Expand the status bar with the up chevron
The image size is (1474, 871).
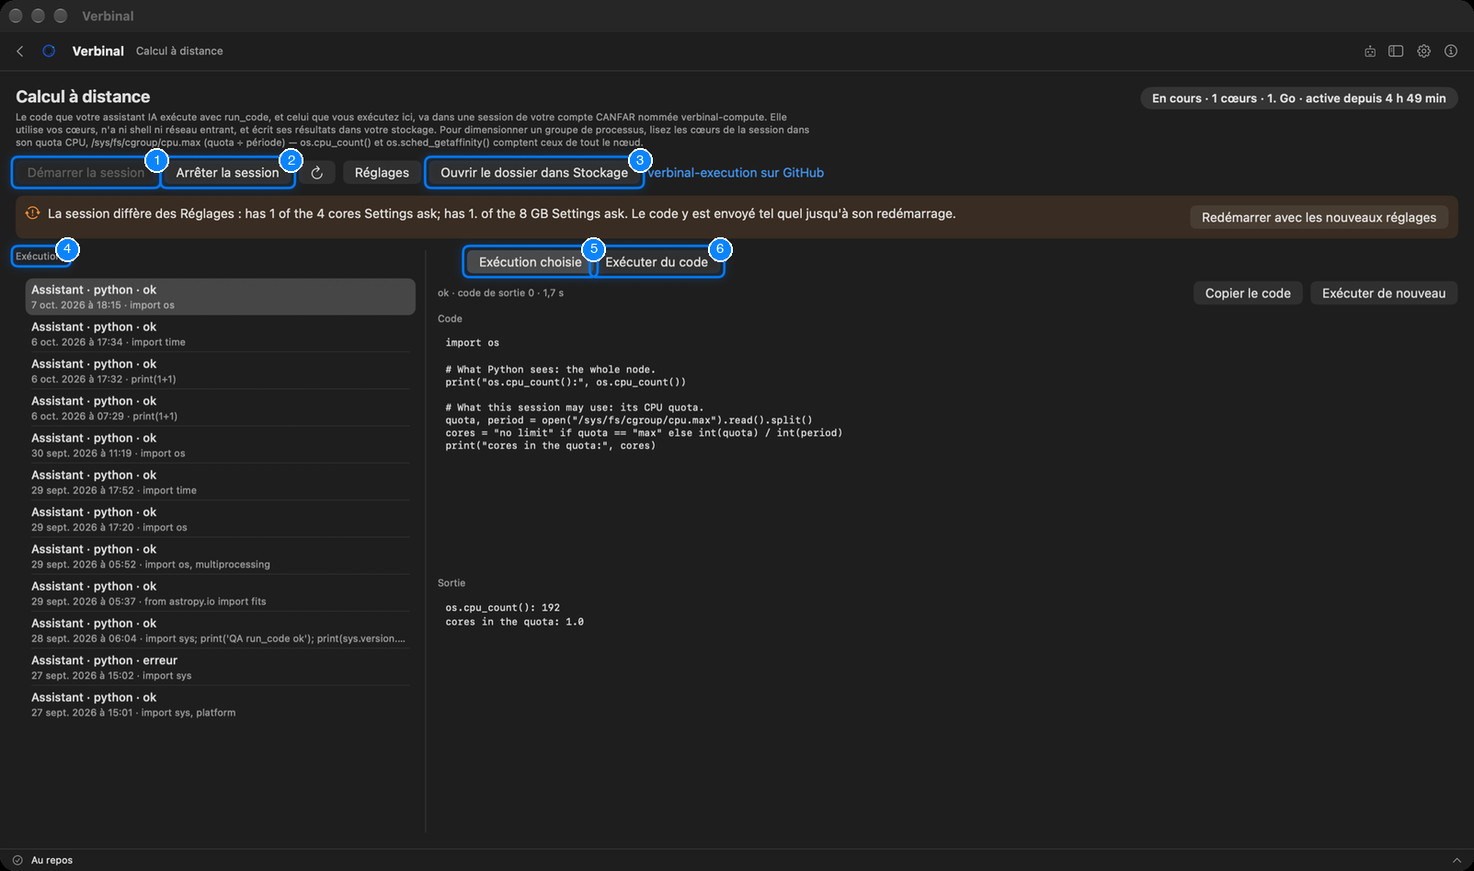(1457, 860)
